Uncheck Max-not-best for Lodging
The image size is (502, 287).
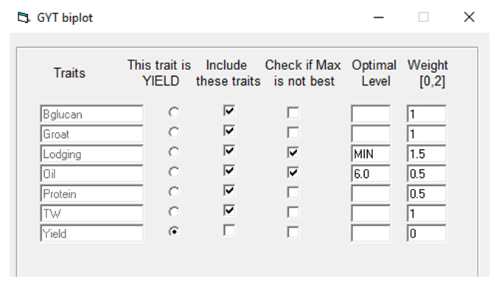[293, 153]
